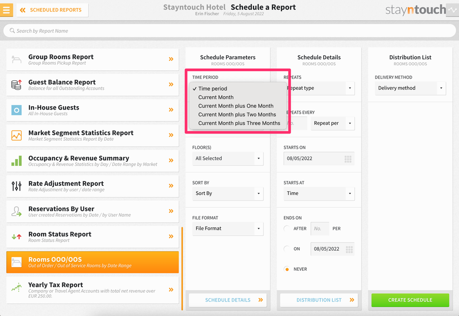459x316 pixels.
Task: Expand Occupancy & Revenue Summary chevron
Action: [x=171, y=160]
